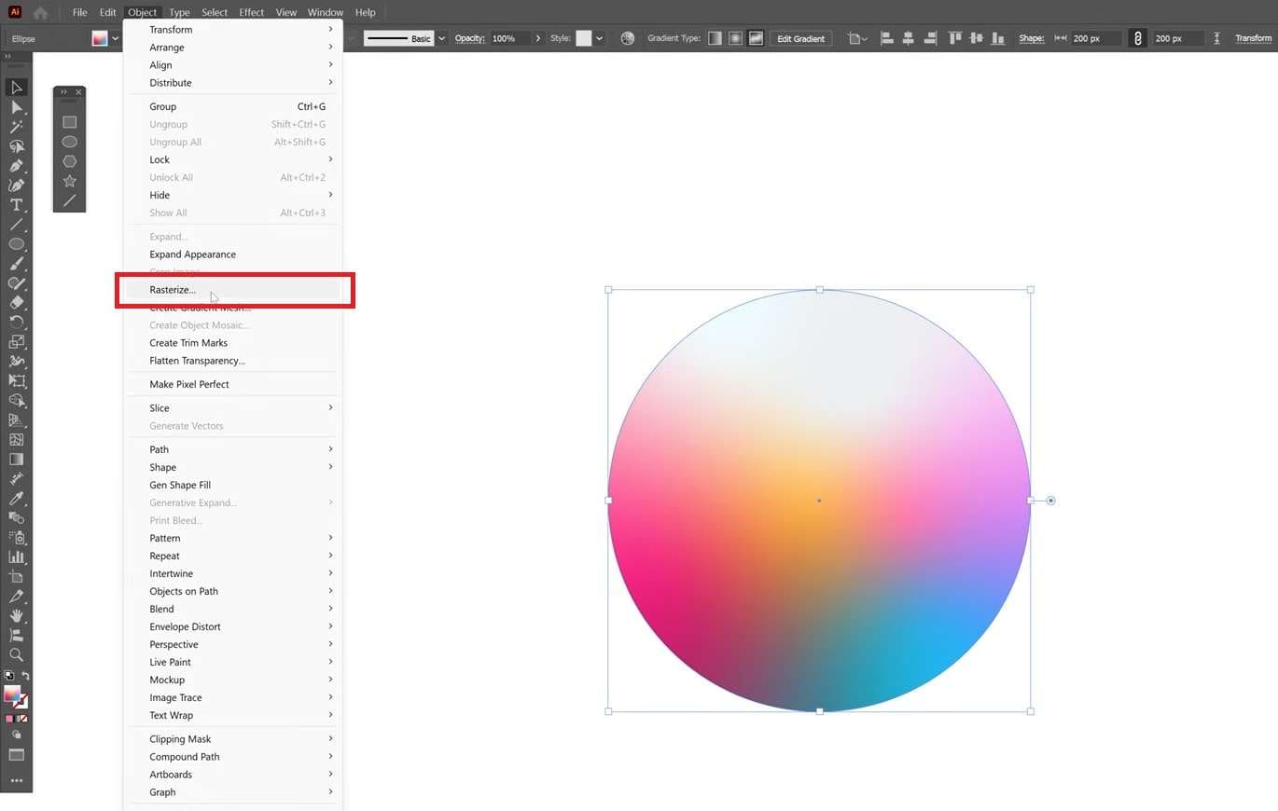Choose Create Trim Marks entry
1278x811 pixels.
point(233,343)
